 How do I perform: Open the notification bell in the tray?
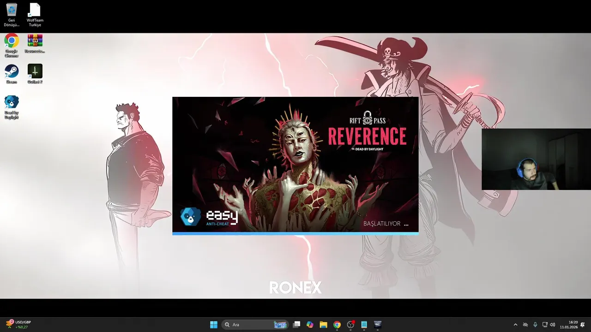pos(583,325)
